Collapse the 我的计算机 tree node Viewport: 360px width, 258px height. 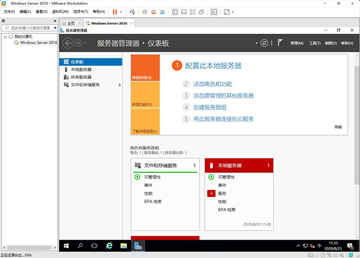pos(4,37)
